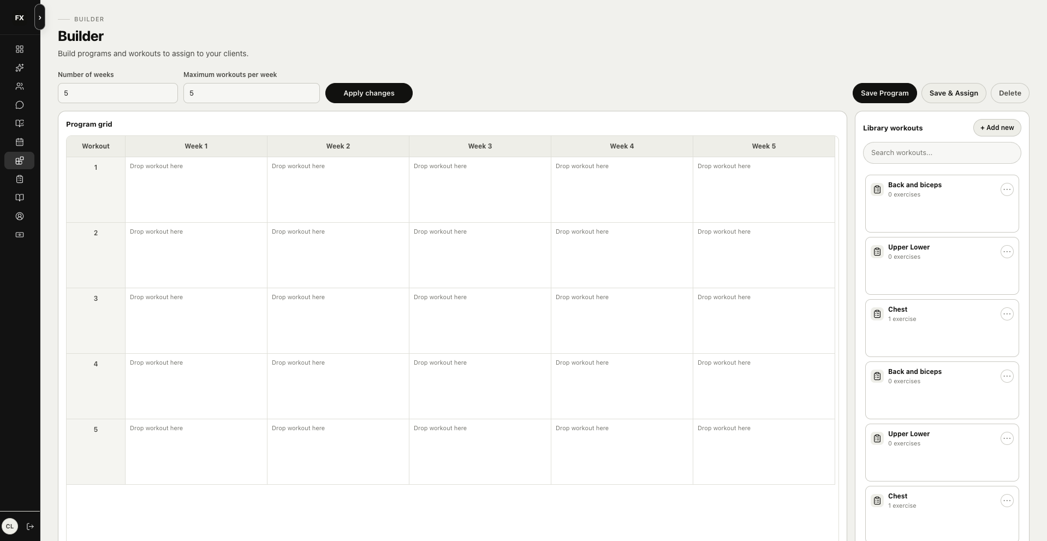Click the Workout column header

[96, 146]
